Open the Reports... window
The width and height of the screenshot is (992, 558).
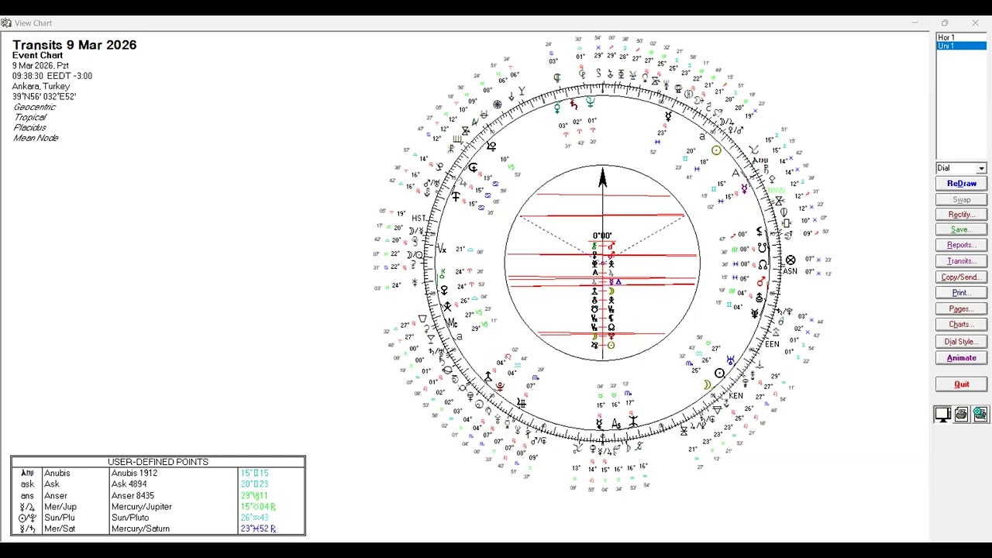click(x=961, y=245)
